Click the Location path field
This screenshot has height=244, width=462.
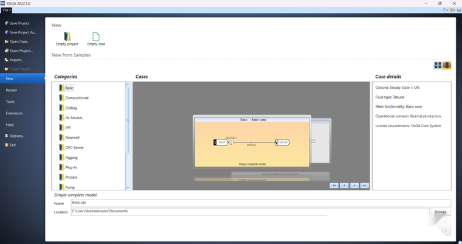tap(250, 212)
